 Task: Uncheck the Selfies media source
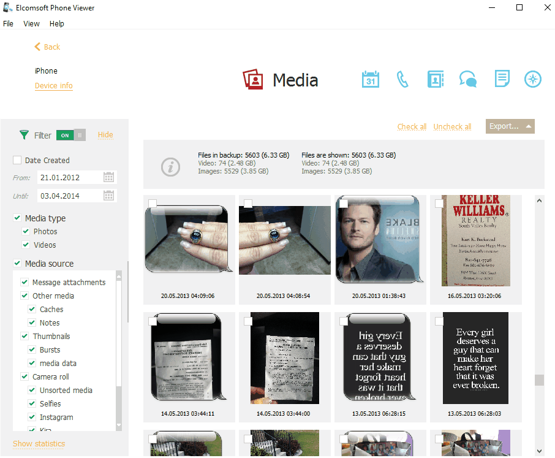32,404
